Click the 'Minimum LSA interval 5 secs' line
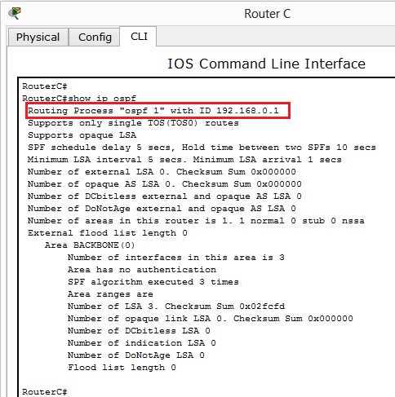This screenshot has height=397, width=395. point(184,160)
